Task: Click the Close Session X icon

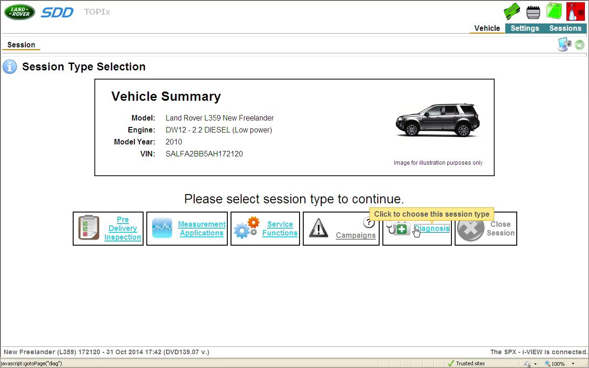Action: pos(470,229)
